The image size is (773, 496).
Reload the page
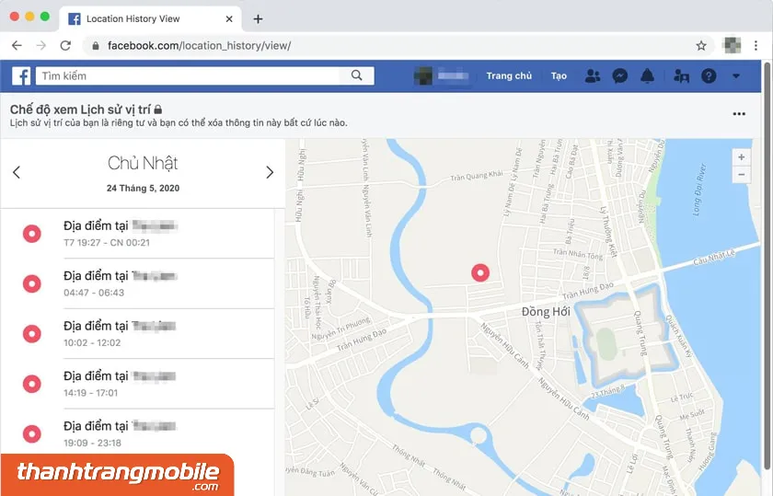click(x=65, y=45)
